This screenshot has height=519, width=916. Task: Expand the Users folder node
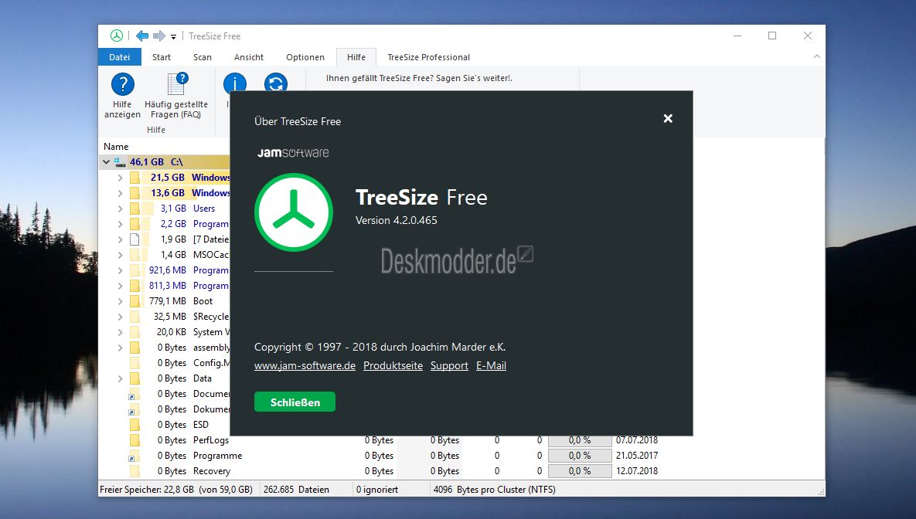pos(121,209)
